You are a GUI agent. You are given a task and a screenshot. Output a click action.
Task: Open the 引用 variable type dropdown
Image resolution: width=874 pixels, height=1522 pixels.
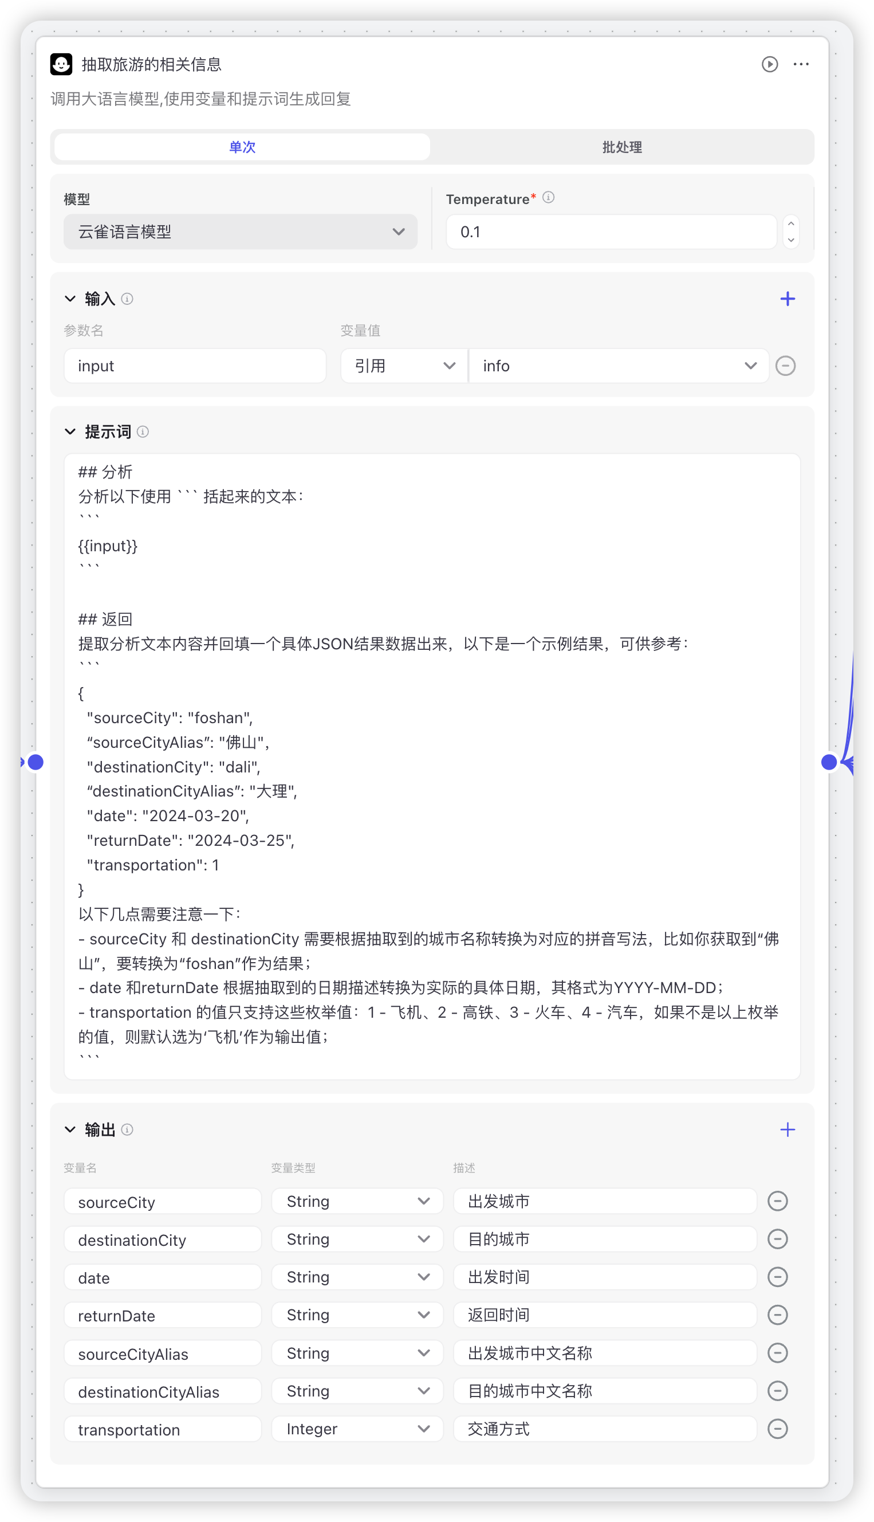coord(404,366)
